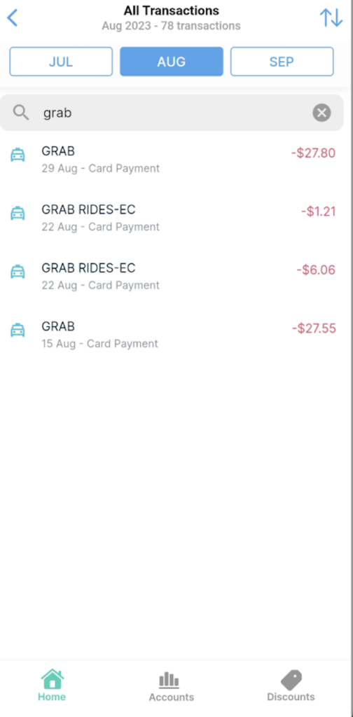This screenshot has height=717, width=353.
Task: Open the Discounts tab
Action: [291, 685]
